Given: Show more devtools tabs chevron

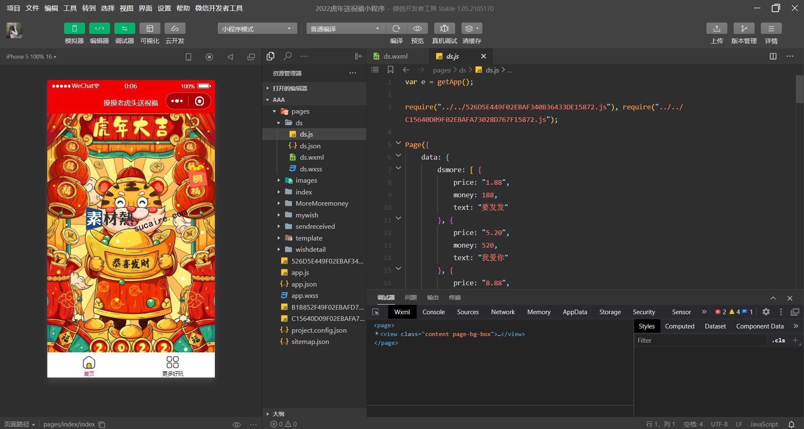Looking at the screenshot, I should pos(704,312).
